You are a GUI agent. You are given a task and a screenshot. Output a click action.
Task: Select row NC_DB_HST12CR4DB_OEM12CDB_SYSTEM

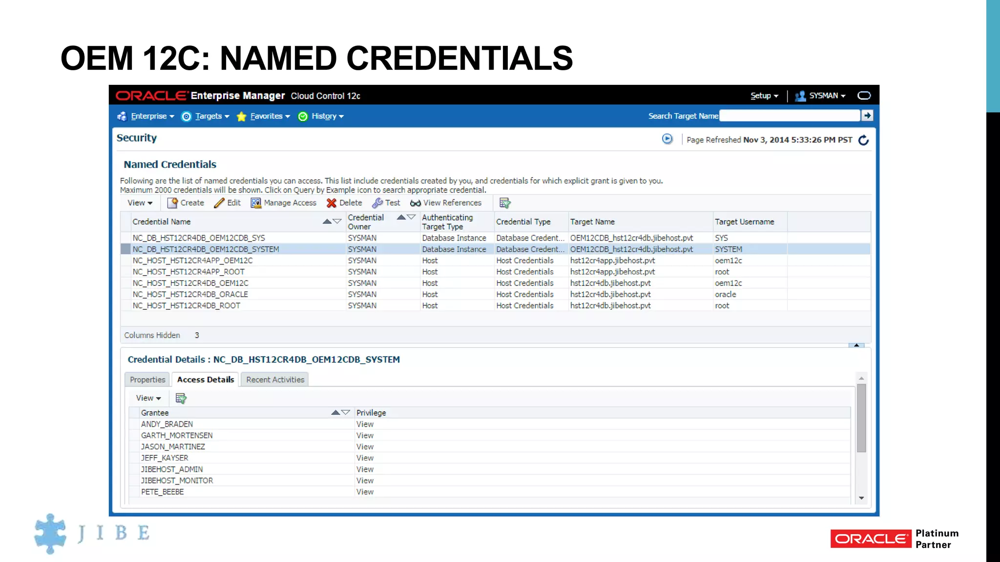click(x=495, y=249)
